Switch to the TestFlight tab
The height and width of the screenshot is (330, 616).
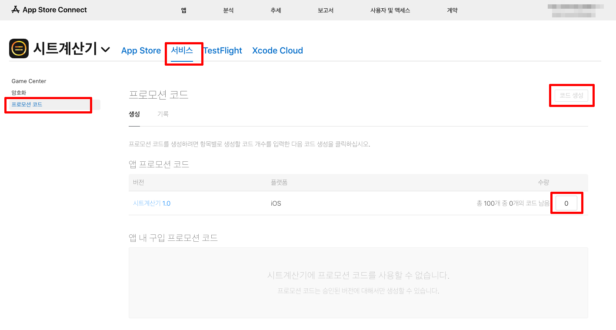[223, 50]
